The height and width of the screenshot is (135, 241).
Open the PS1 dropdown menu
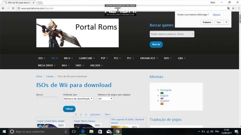pyautogui.click(x=130, y=58)
